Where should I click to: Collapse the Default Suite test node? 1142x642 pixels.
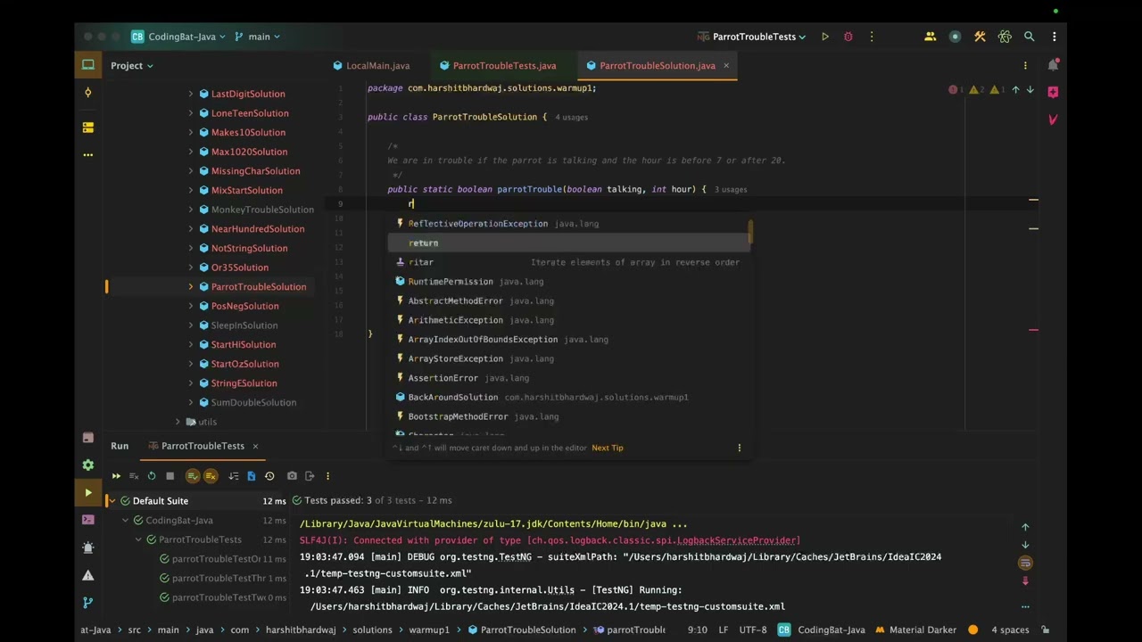click(112, 501)
